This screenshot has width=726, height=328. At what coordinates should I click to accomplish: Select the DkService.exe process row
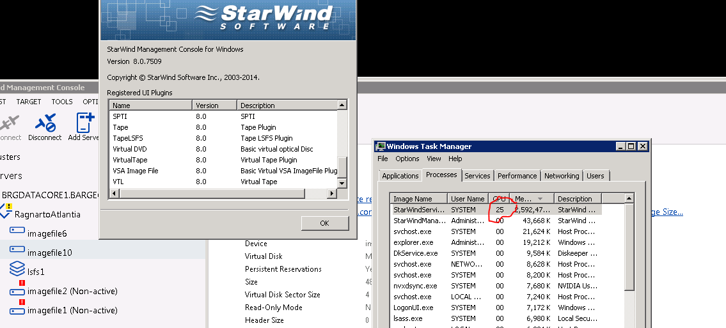(x=496, y=253)
